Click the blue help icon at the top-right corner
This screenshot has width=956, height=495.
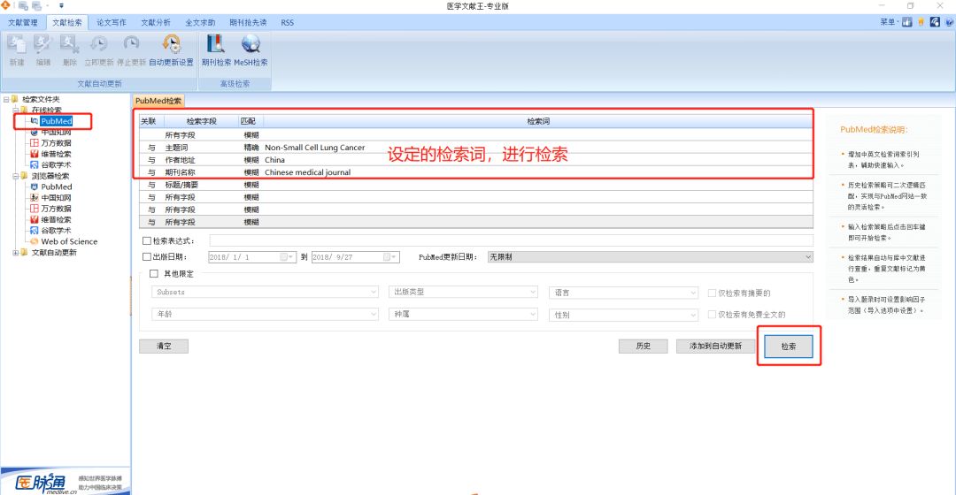(x=949, y=22)
